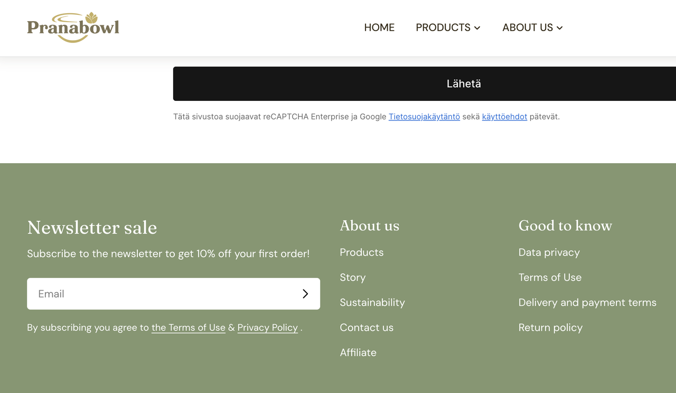
Task: Go to Contact us
Action: coord(367,327)
